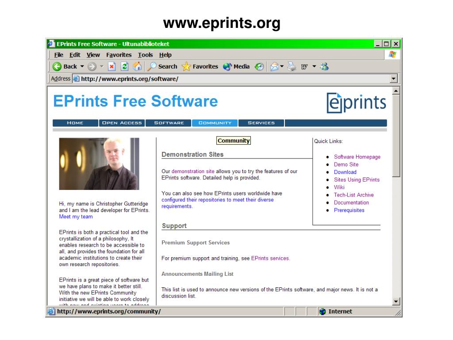
Task: Click the Software navigation tab
Action: 169,123
